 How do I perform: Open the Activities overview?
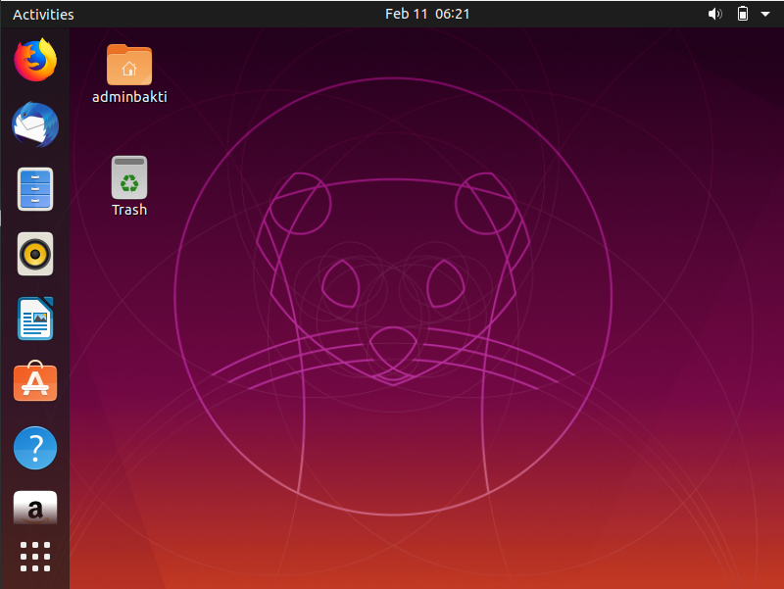click(x=43, y=14)
